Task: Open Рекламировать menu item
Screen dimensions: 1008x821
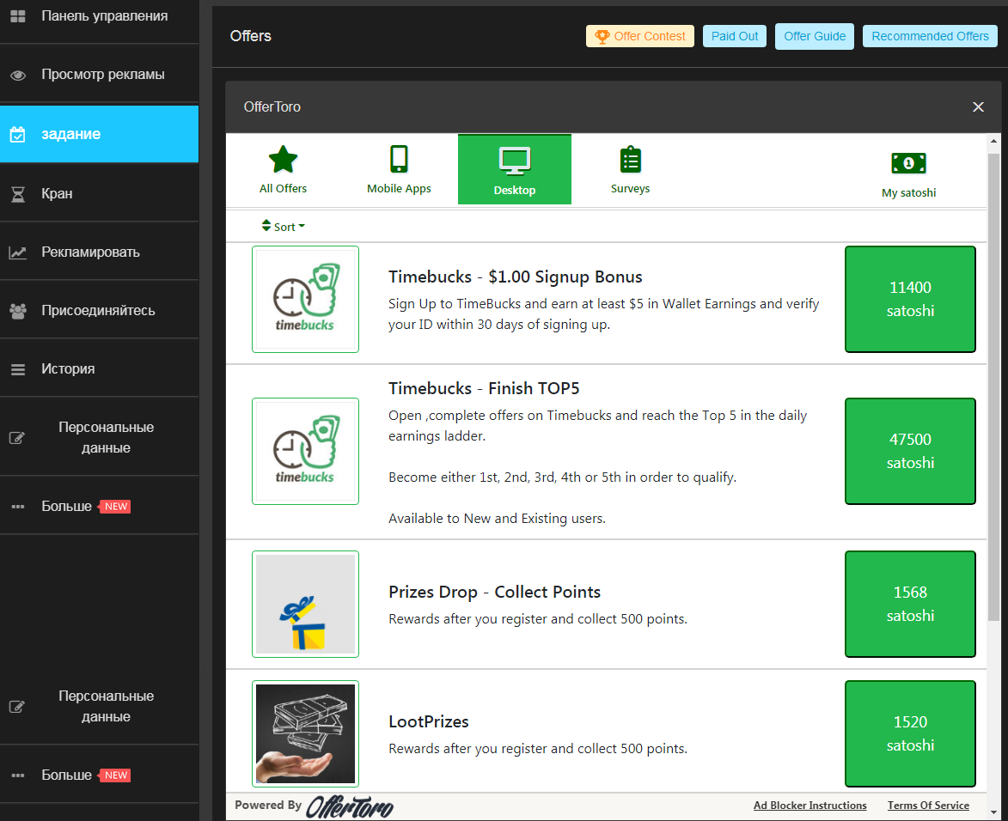Action: [99, 252]
